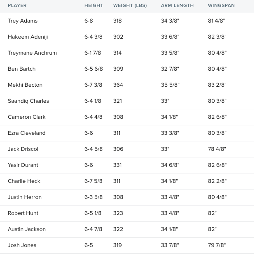Select Mekhi Becton player name
This screenshot has width=257, height=254.
[25, 85]
